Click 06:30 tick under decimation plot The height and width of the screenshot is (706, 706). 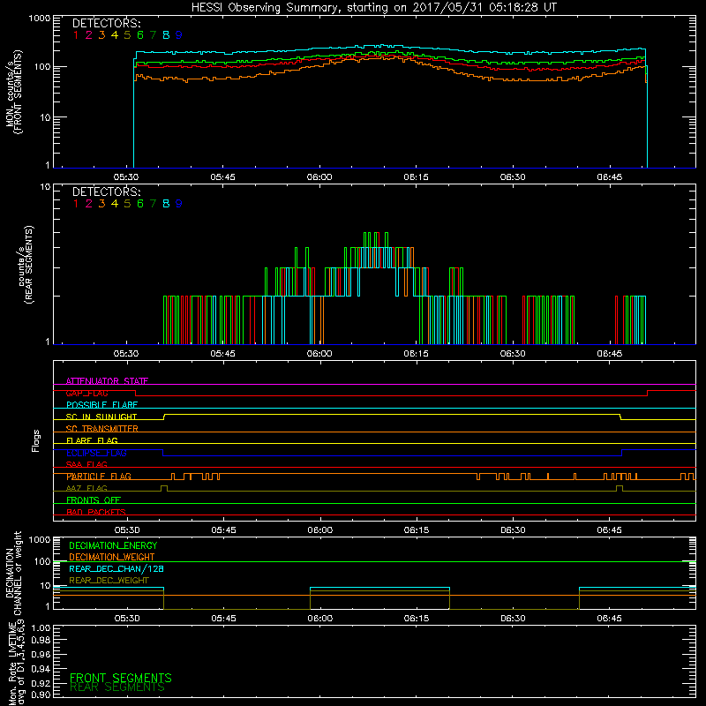(x=514, y=619)
